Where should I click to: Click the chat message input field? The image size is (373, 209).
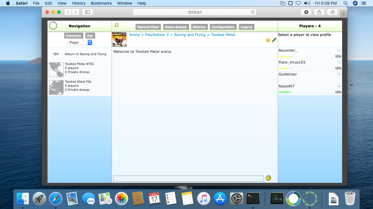tap(188, 179)
